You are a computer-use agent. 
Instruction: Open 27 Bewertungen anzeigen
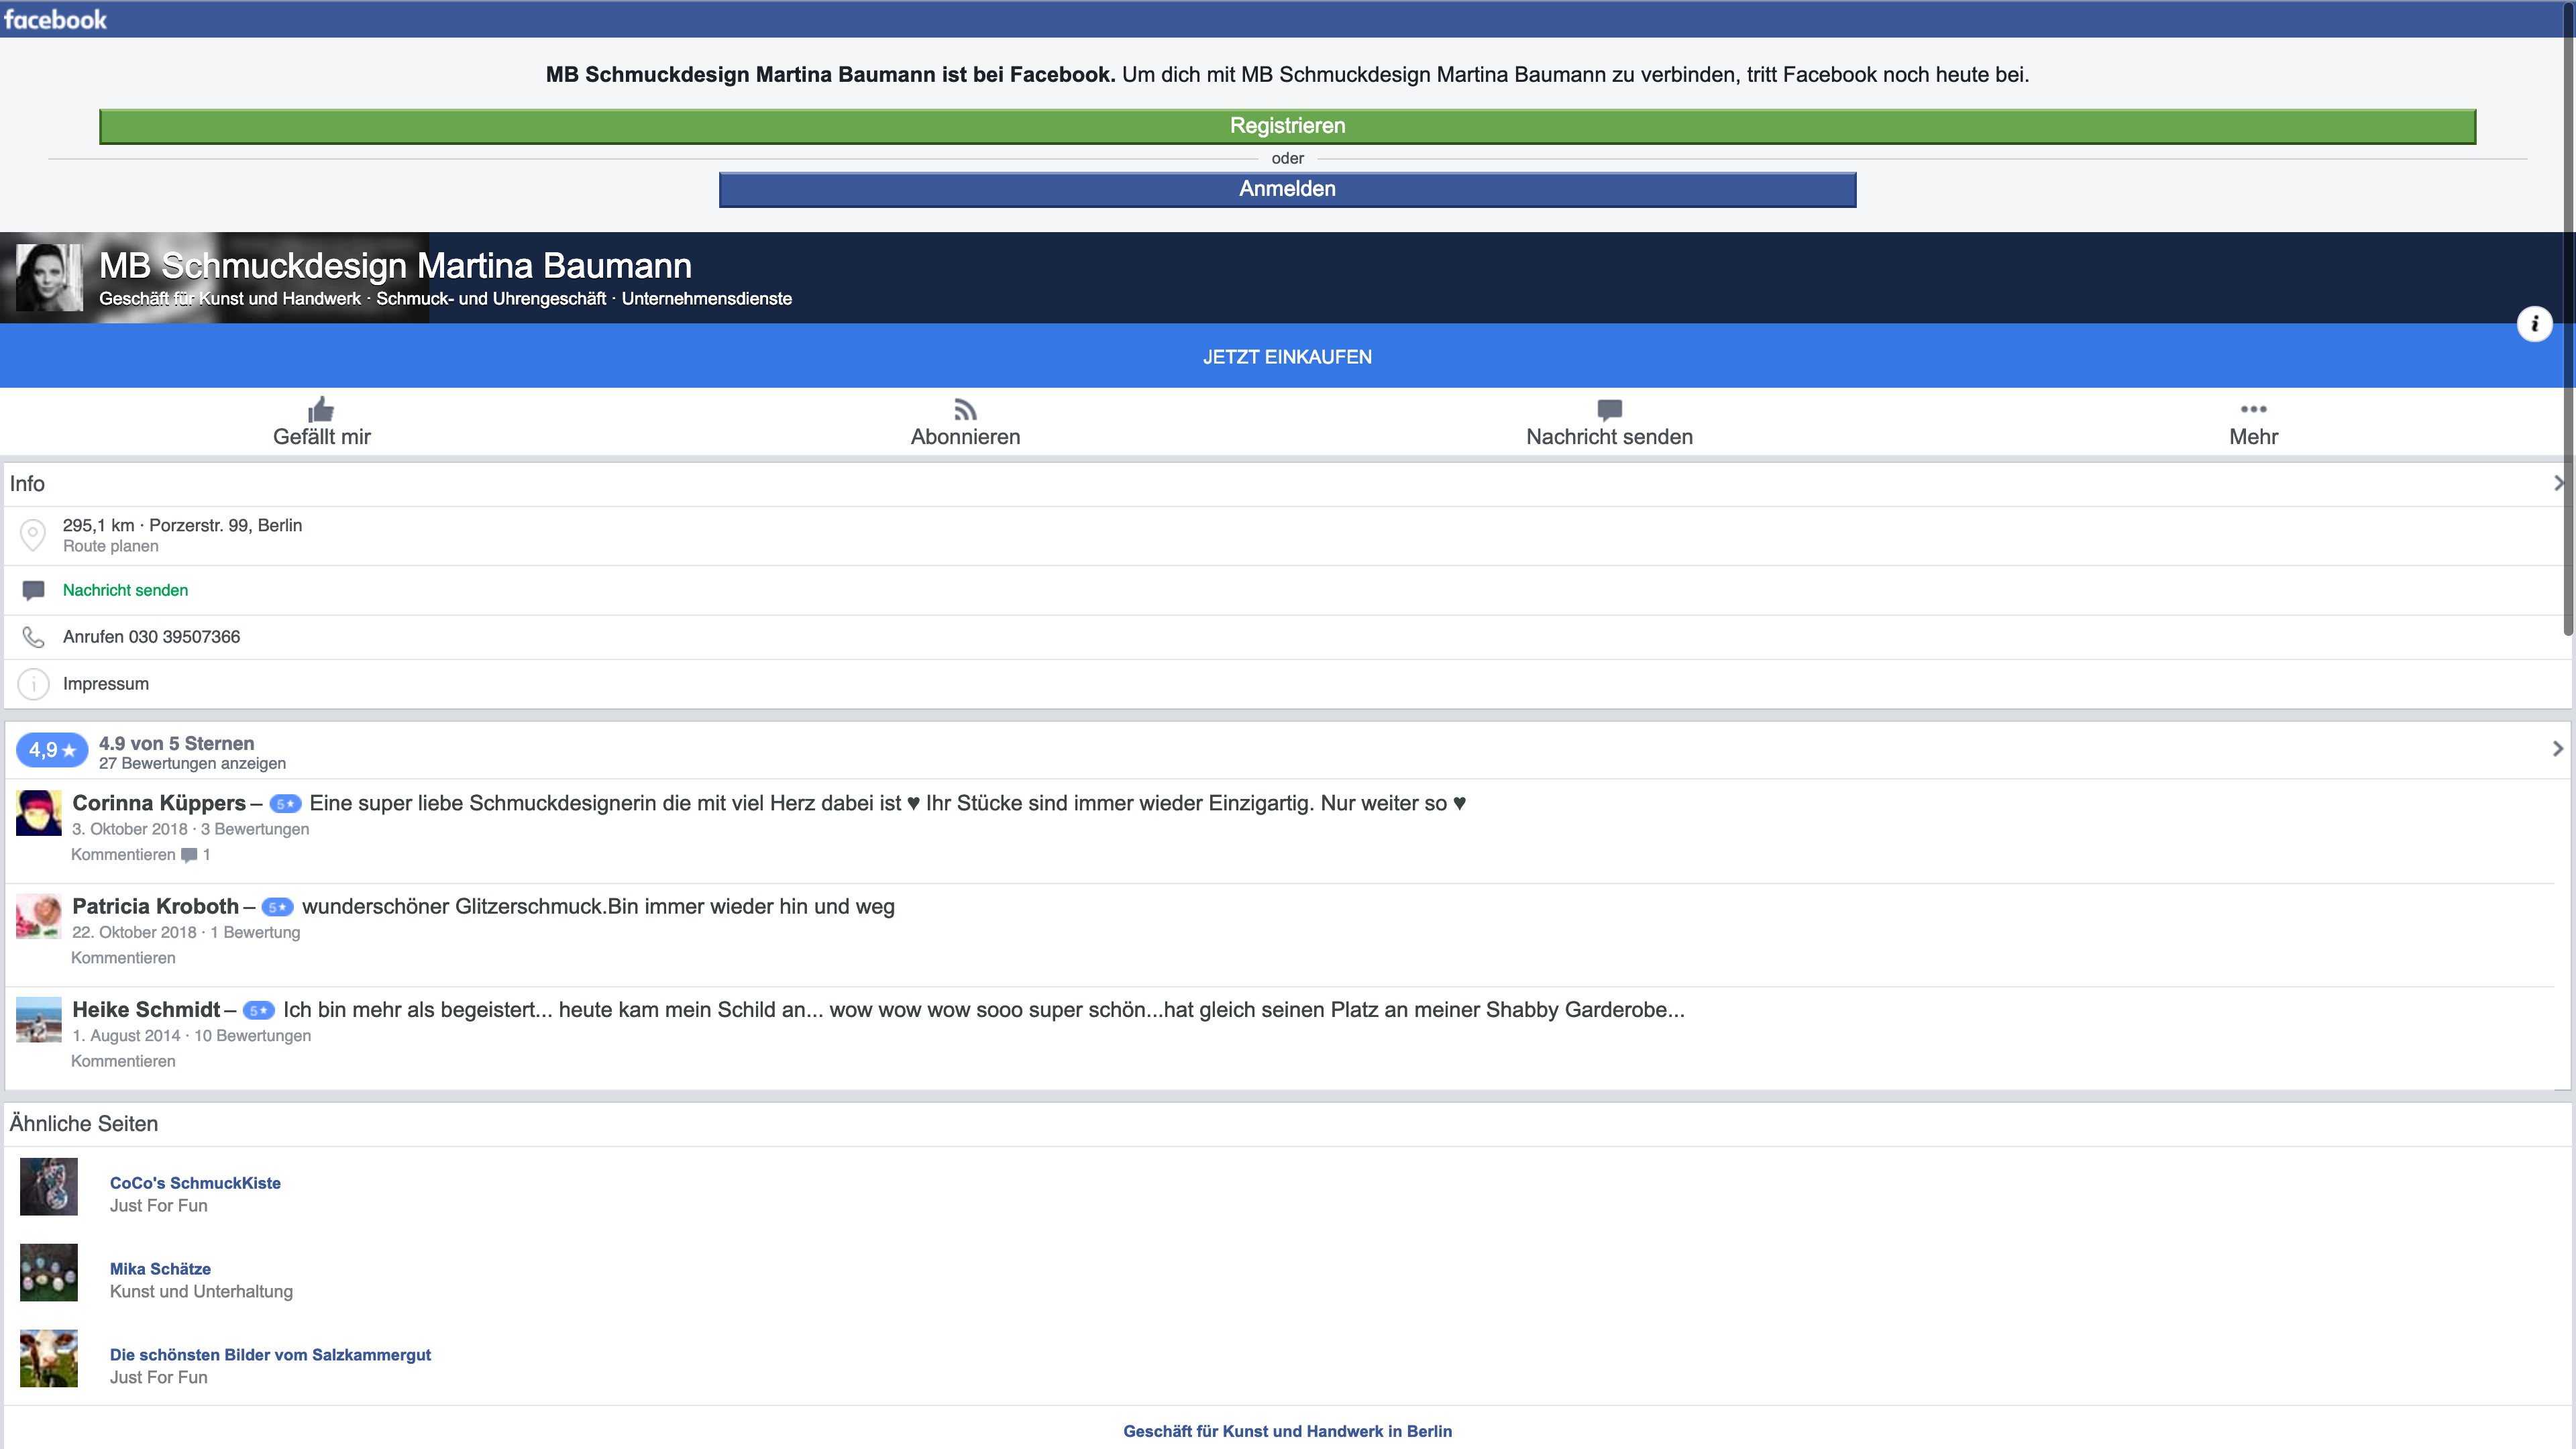click(192, 764)
